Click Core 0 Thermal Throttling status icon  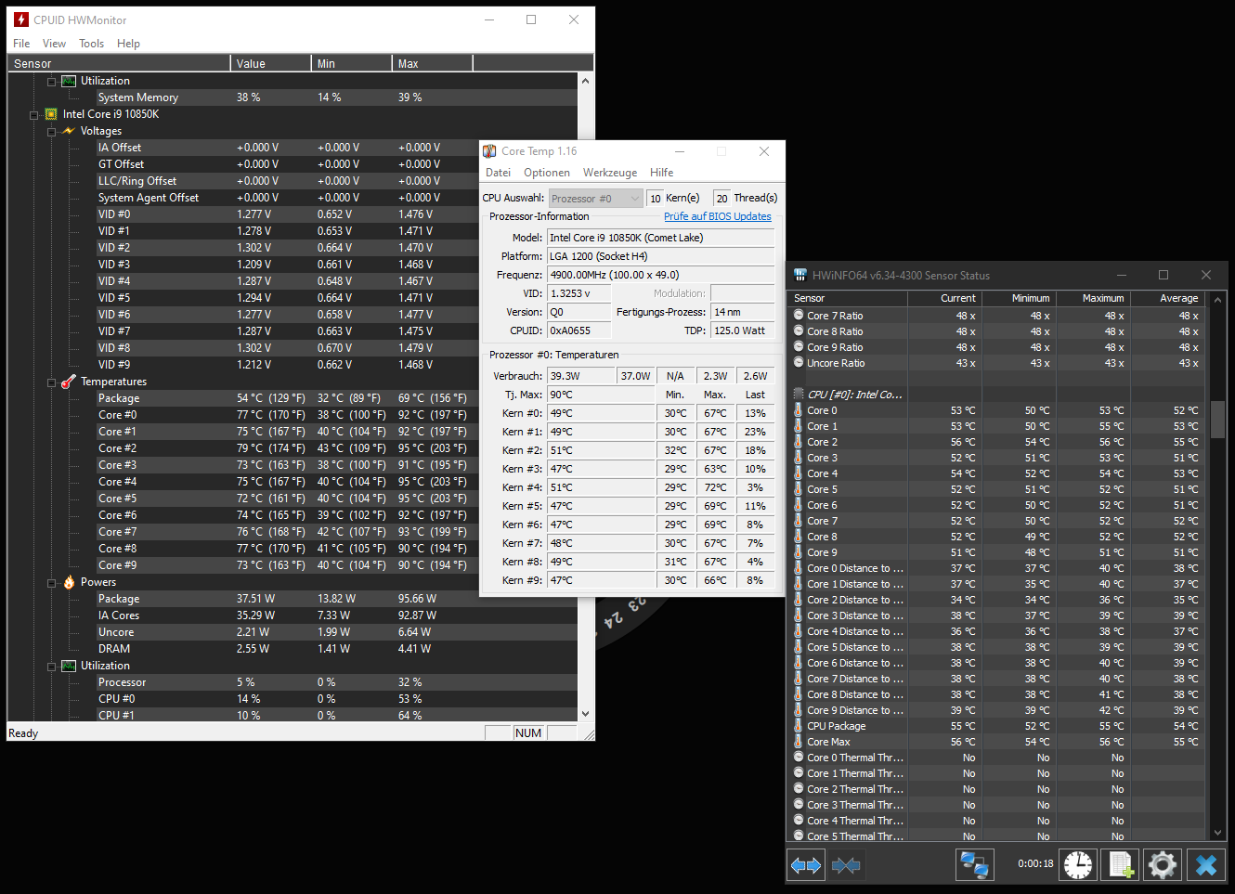[x=799, y=758]
